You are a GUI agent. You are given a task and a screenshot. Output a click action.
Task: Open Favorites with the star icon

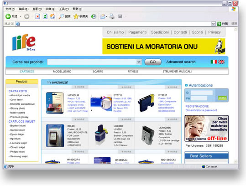coord(76,16)
